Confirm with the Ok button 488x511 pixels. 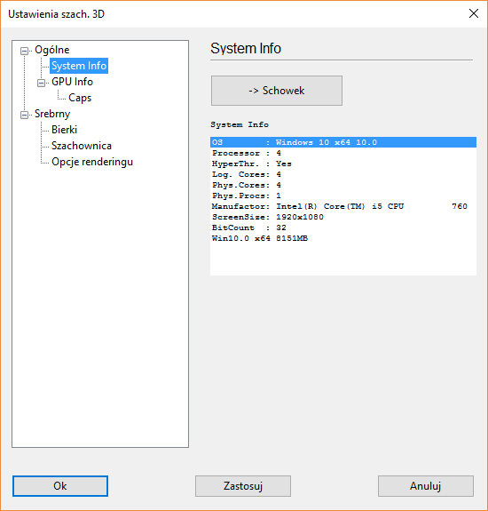pos(60,486)
